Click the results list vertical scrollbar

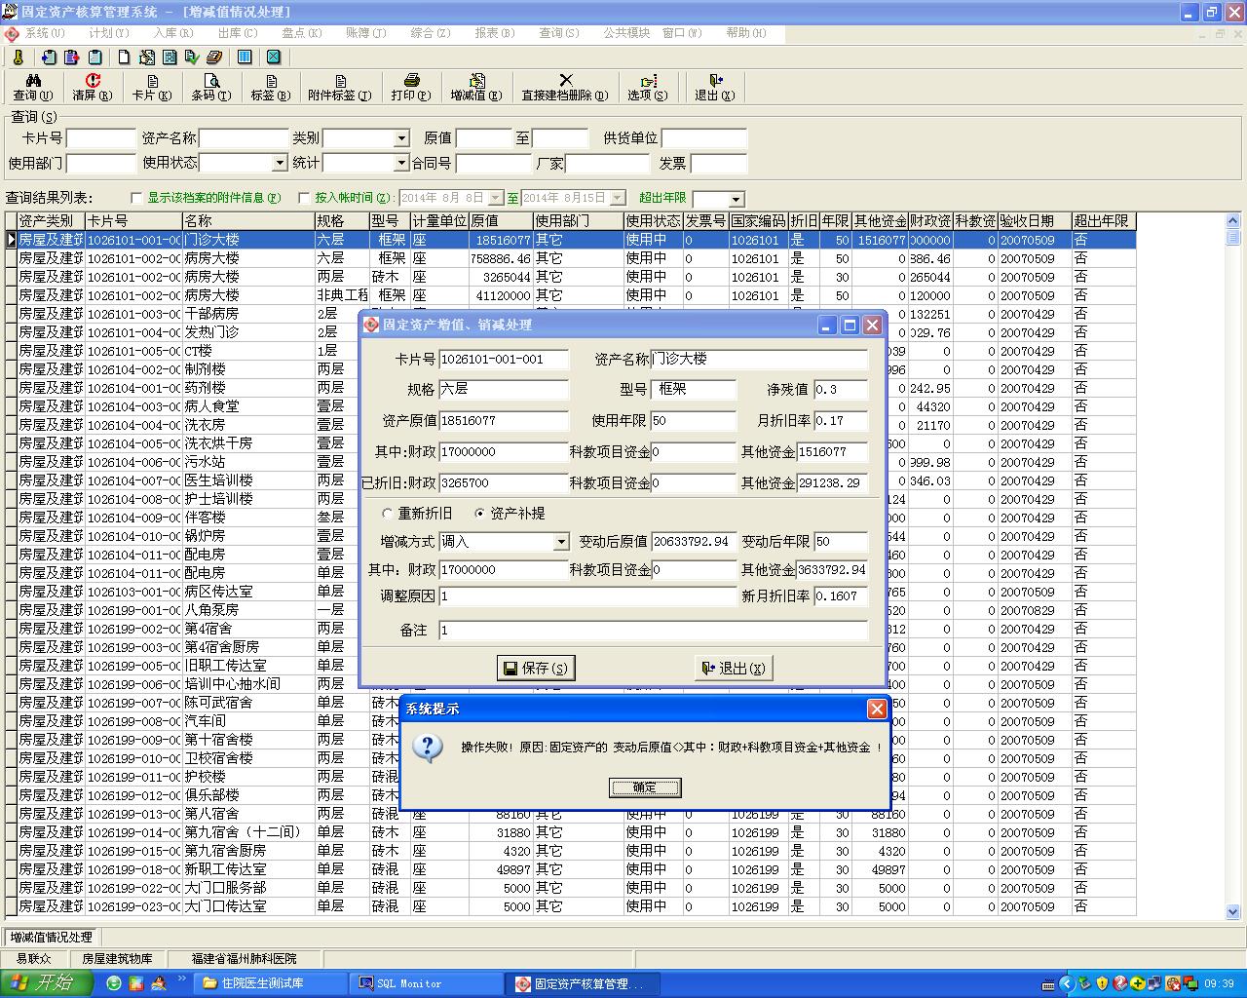(x=1232, y=565)
